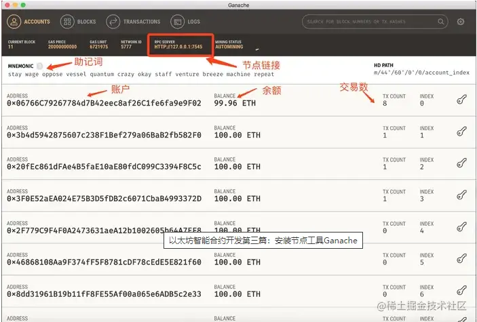
Task: Click the 99.96 ETH balance
Action: coord(235,104)
